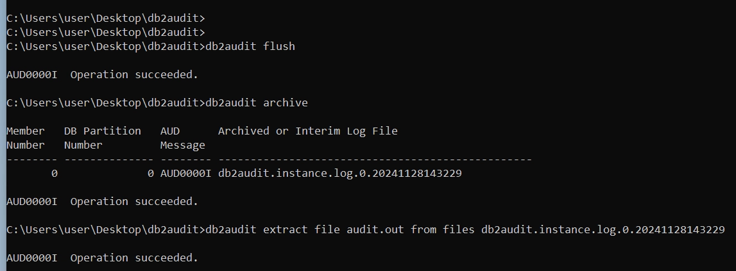Click the success message below the flush command
This screenshot has height=271, width=736.
coord(103,74)
